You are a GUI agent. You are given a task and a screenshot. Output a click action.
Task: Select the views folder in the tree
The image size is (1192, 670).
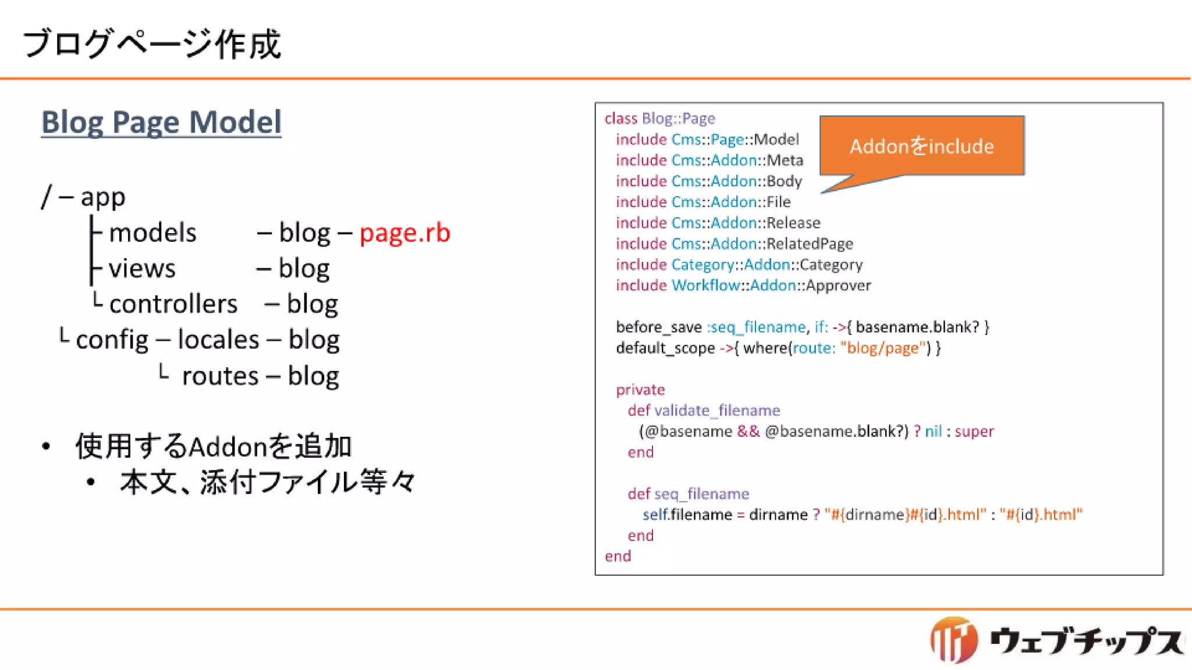point(142,269)
